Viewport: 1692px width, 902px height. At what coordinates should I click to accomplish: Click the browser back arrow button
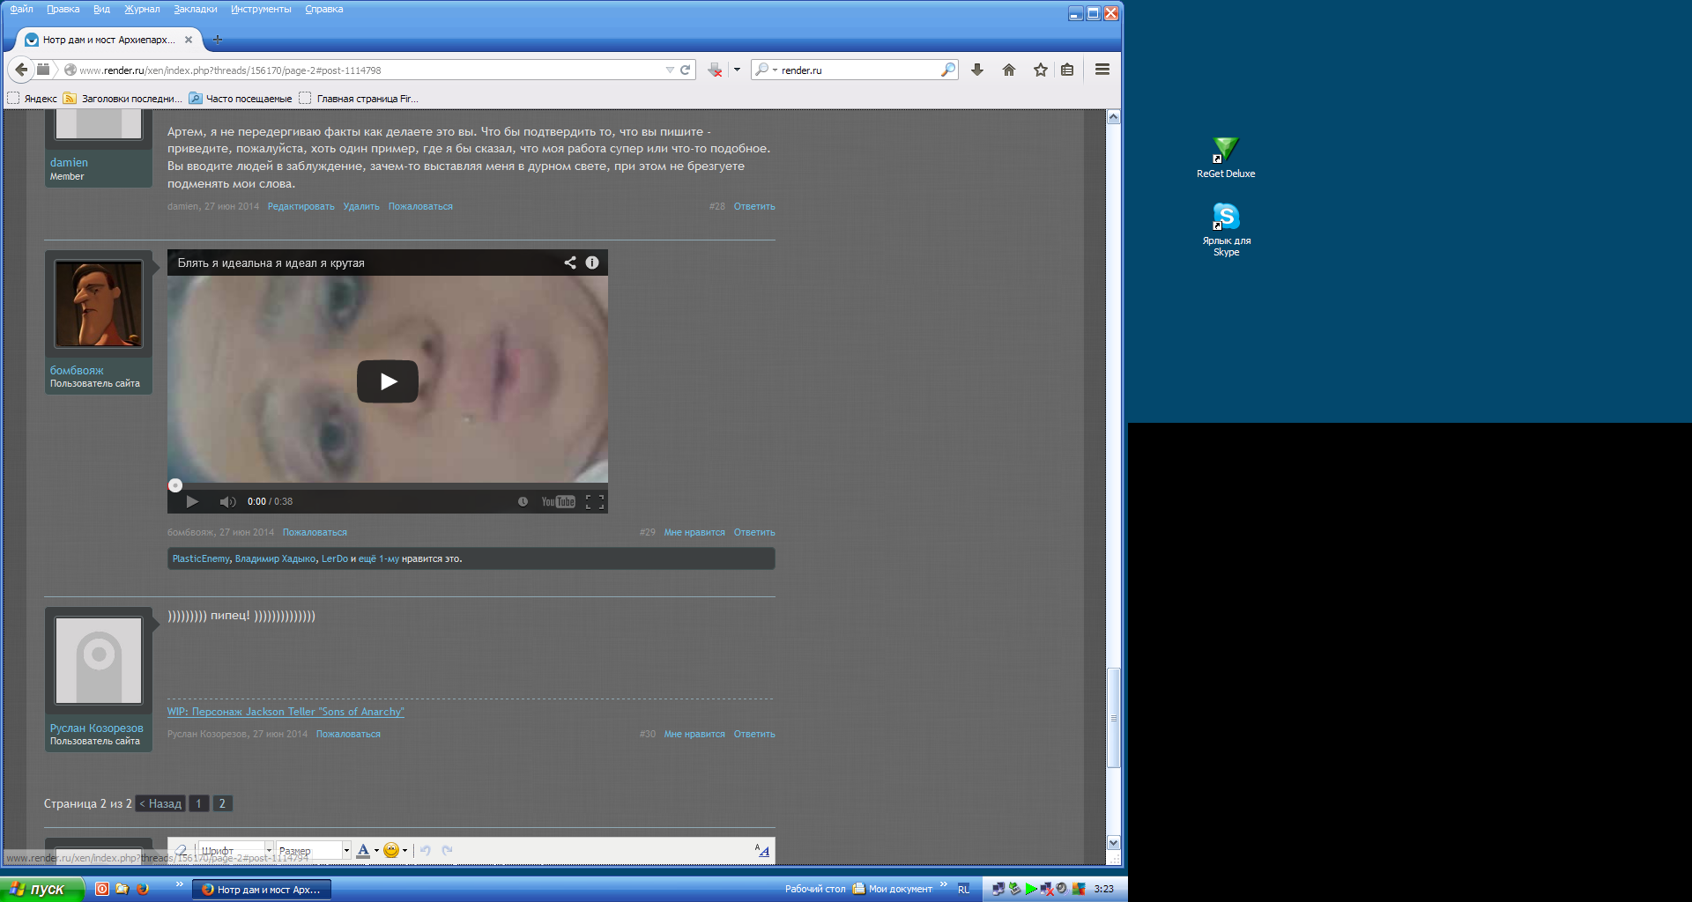coord(21,70)
